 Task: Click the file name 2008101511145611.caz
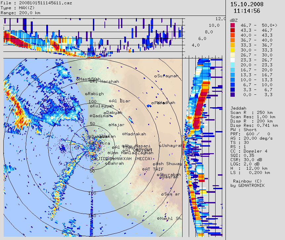coord(45,3)
